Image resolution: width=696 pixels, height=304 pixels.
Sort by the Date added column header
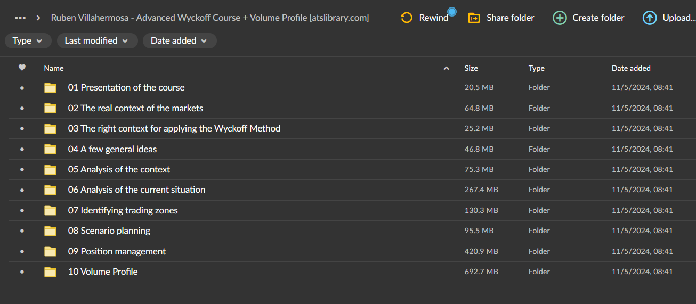[x=631, y=68]
